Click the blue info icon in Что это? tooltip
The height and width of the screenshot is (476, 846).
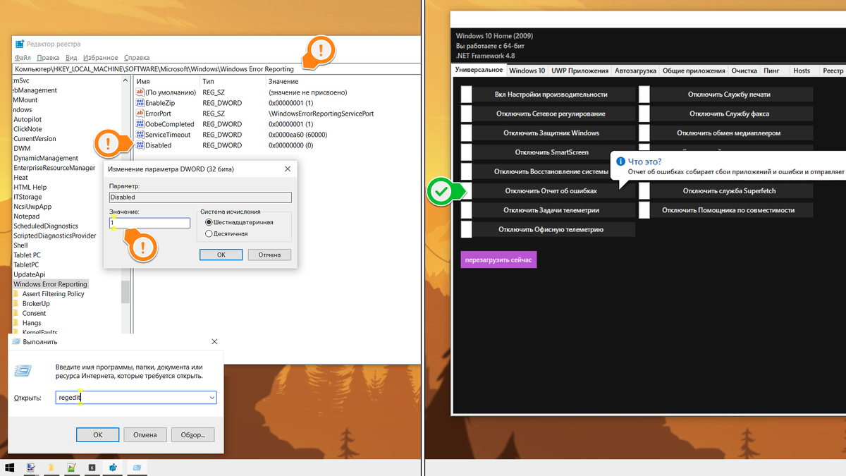(x=620, y=161)
